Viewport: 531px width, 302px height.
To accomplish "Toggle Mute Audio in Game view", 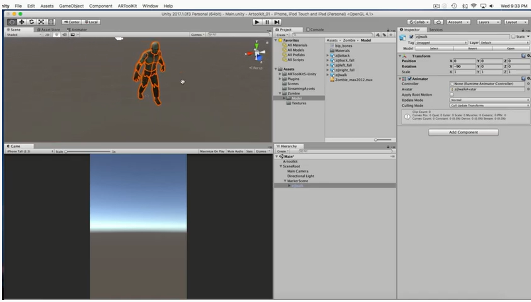I will point(235,151).
